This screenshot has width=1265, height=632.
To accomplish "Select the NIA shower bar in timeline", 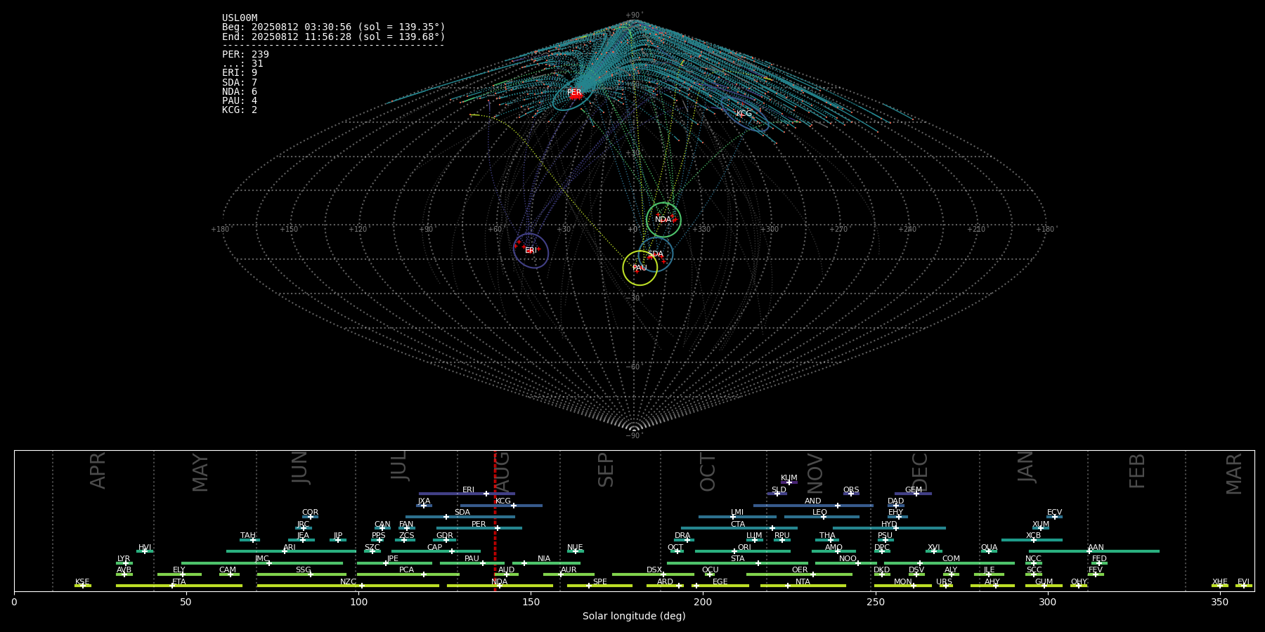I will click(546, 563).
